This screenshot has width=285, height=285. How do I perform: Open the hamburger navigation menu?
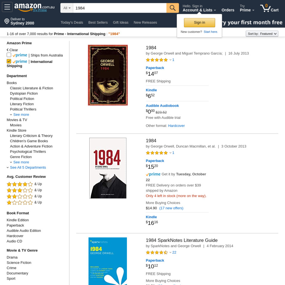[x=7, y=7]
